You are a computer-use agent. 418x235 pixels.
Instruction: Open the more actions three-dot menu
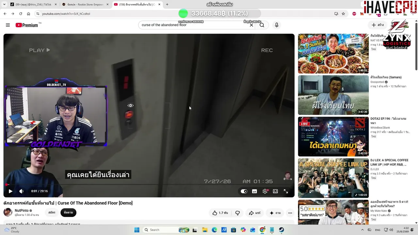tap(290, 213)
